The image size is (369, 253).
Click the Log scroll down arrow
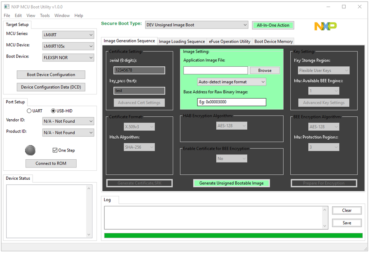pos(325,226)
